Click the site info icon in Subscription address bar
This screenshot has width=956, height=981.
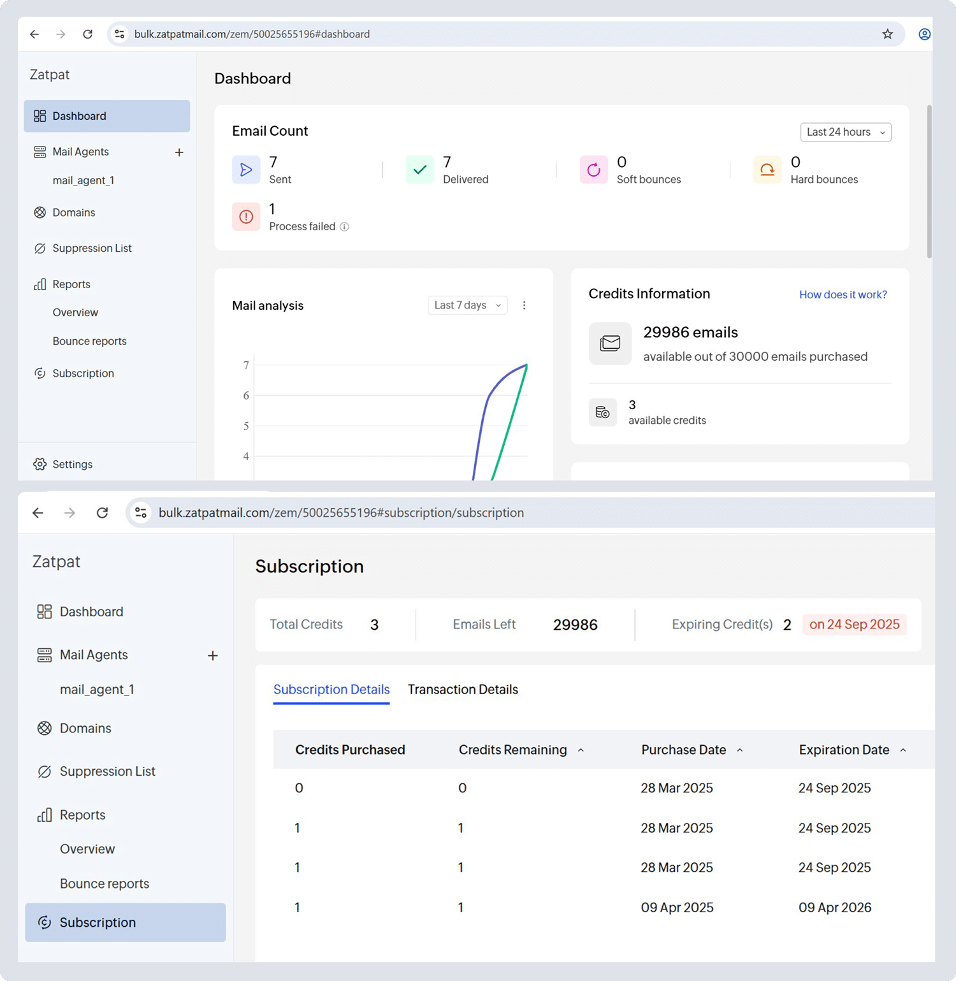(x=141, y=512)
